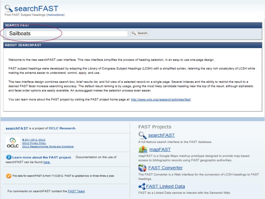265x199 pixels.
Task: Open OCLC ResearchWorks Terms and Conditions
Action: tap(48, 146)
